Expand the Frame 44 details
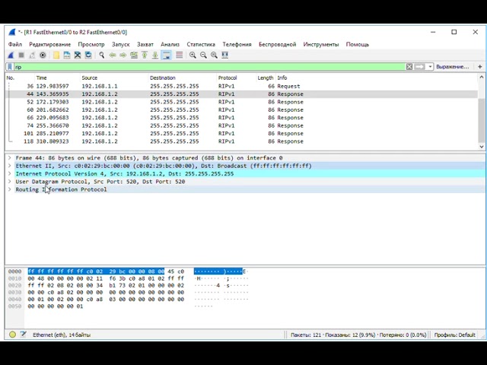This screenshot has width=487, height=365. tap(10, 158)
